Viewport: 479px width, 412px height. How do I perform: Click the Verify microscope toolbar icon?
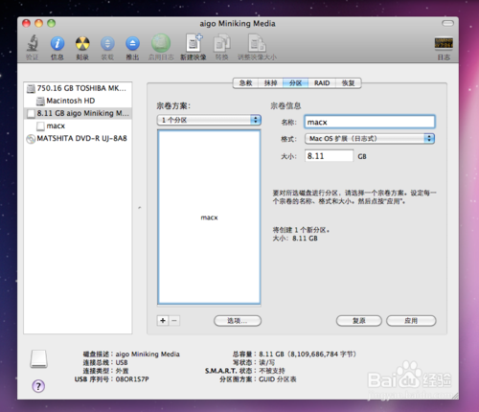tap(33, 43)
